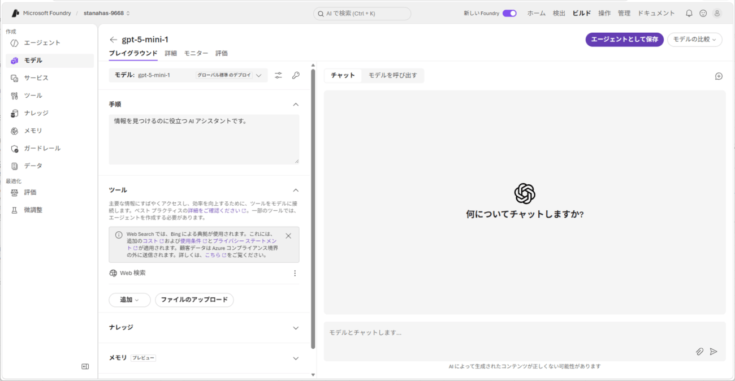This screenshot has height=381, width=735.
Task: Click the ファイルのアップロード button
Action: 194,300
